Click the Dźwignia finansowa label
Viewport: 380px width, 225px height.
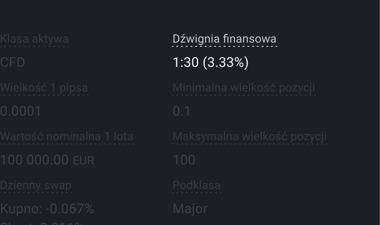coord(224,39)
